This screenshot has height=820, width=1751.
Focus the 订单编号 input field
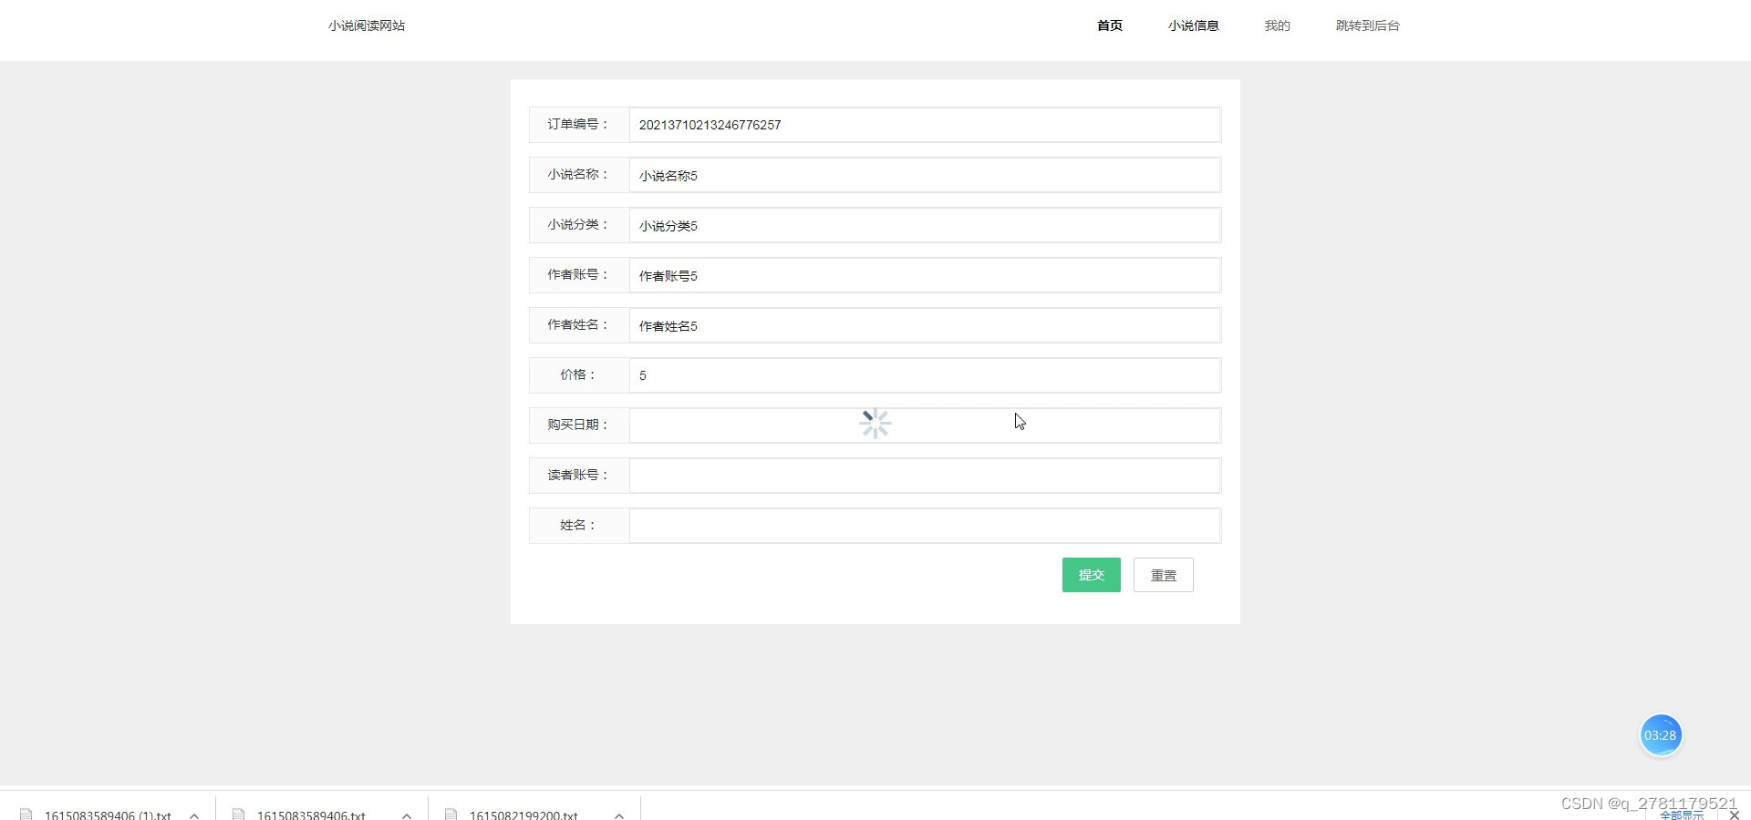click(925, 125)
